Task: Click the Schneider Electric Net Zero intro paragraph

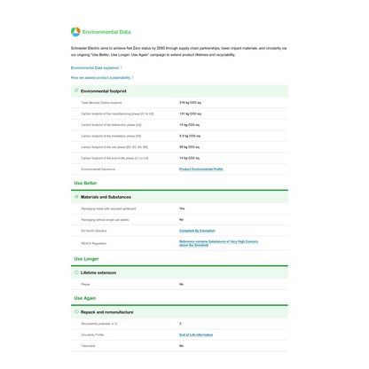Action: tap(178, 51)
